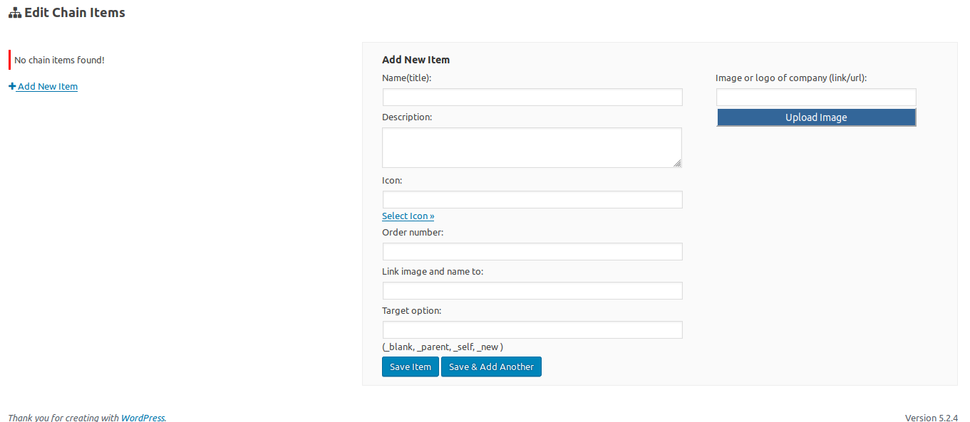Click the Version 5.2.4 footer text
This screenshot has height=422, width=970.
pyautogui.click(x=931, y=418)
